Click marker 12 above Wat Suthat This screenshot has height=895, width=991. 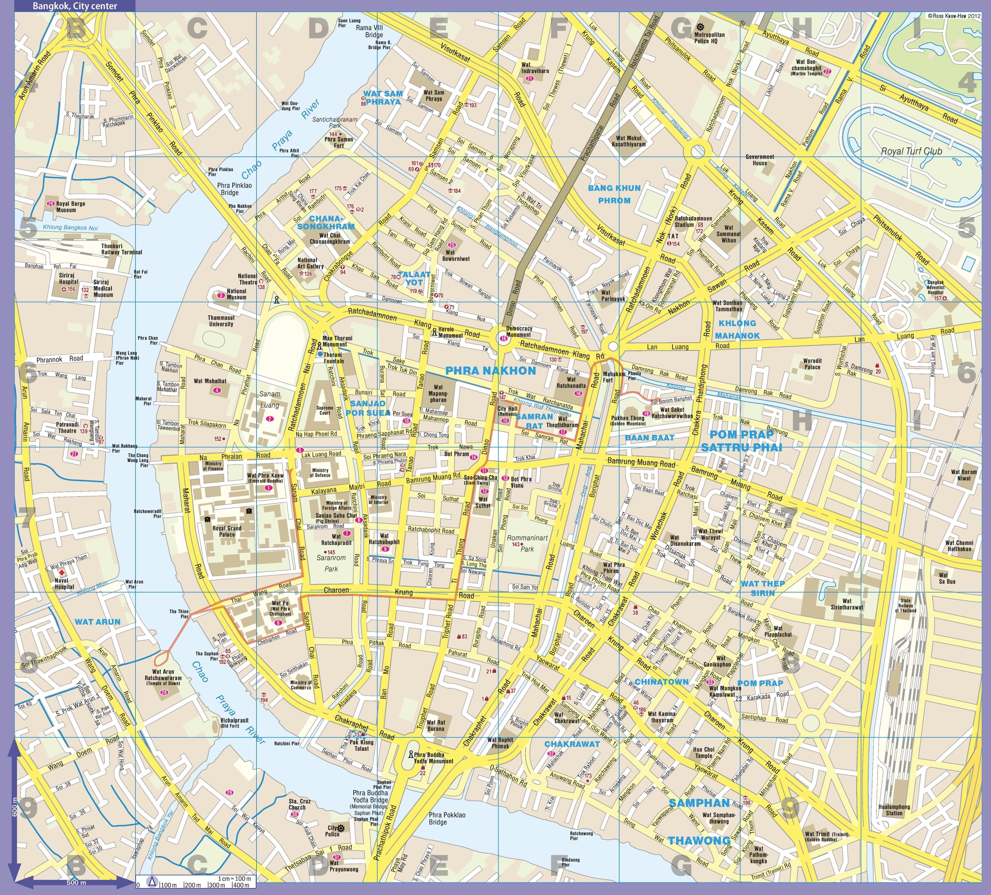484,491
